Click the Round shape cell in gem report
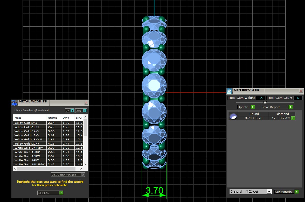Viewport: 305px width, 202px height. point(254,114)
